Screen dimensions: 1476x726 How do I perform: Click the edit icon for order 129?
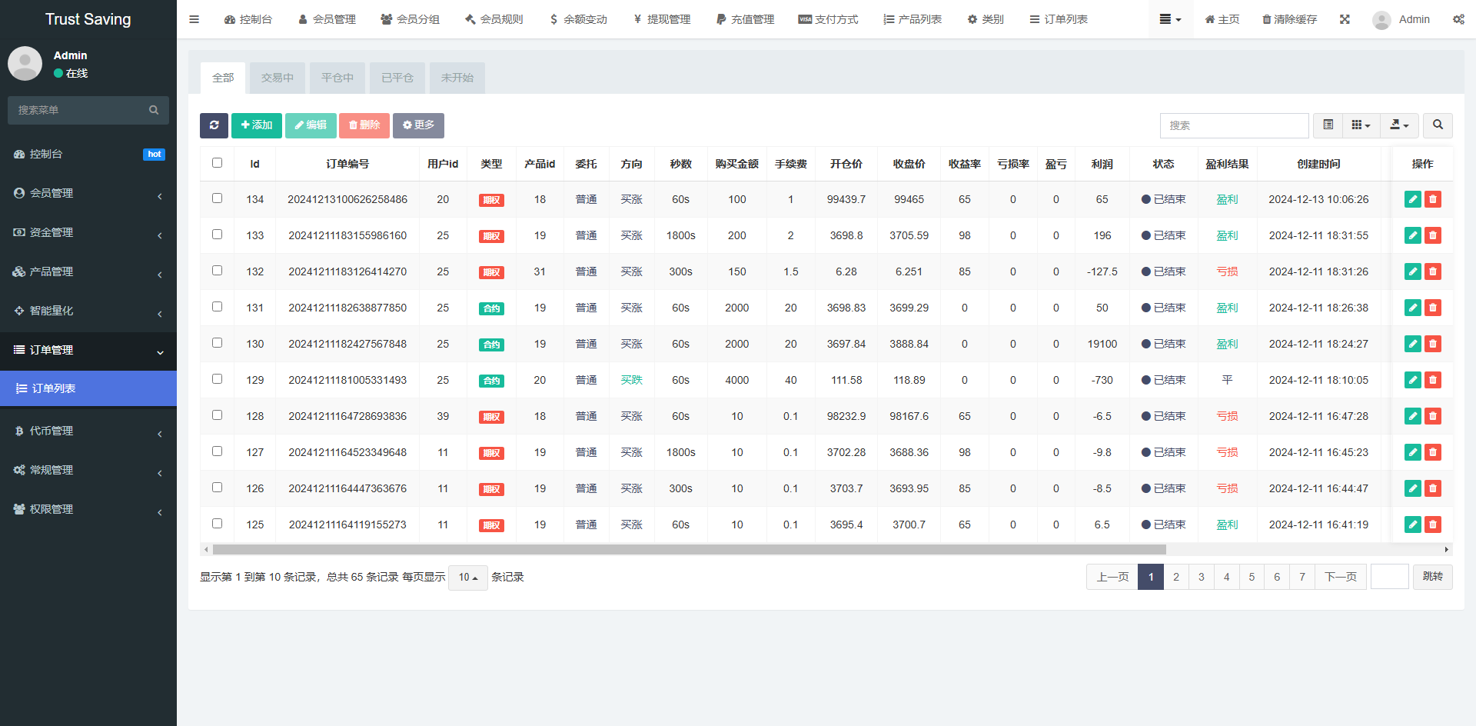pyautogui.click(x=1413, y=380)
